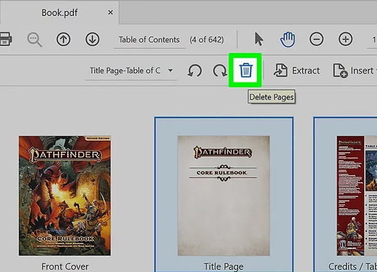Image resolution: width=377 pixels, height=272 pixels.
Task: Rotate pages counterclockwise
Action: click(195, 71)
